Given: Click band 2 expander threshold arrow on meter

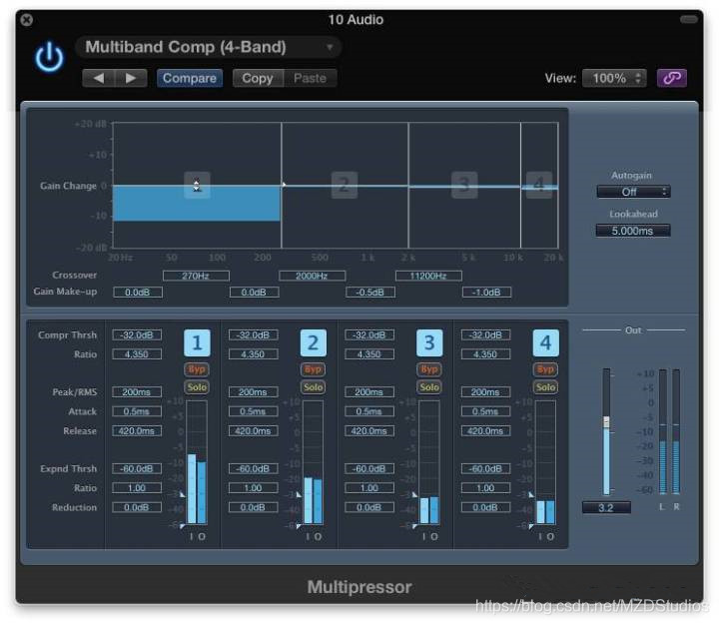Looking at the screenshot, I should point(298,526).
